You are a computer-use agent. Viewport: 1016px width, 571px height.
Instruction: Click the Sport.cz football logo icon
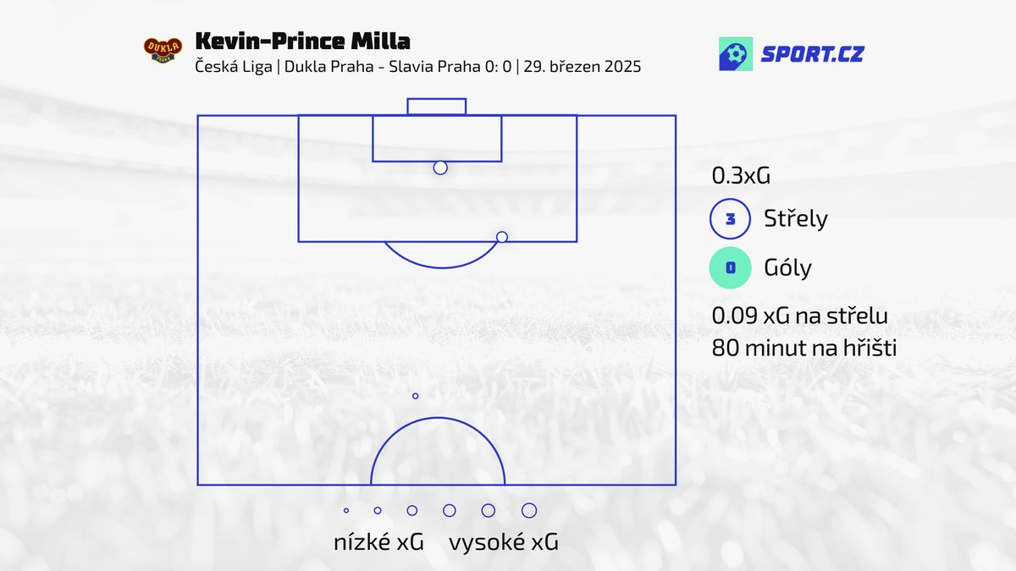tap(735, 53)
